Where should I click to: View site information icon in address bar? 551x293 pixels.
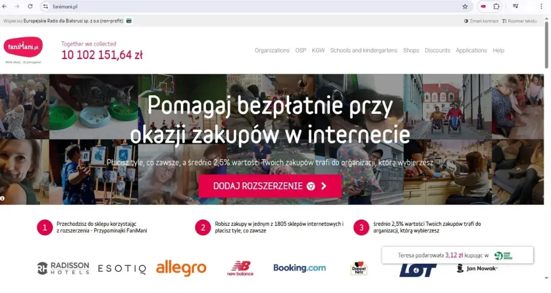pyautogui.click(x=45, y=6)
